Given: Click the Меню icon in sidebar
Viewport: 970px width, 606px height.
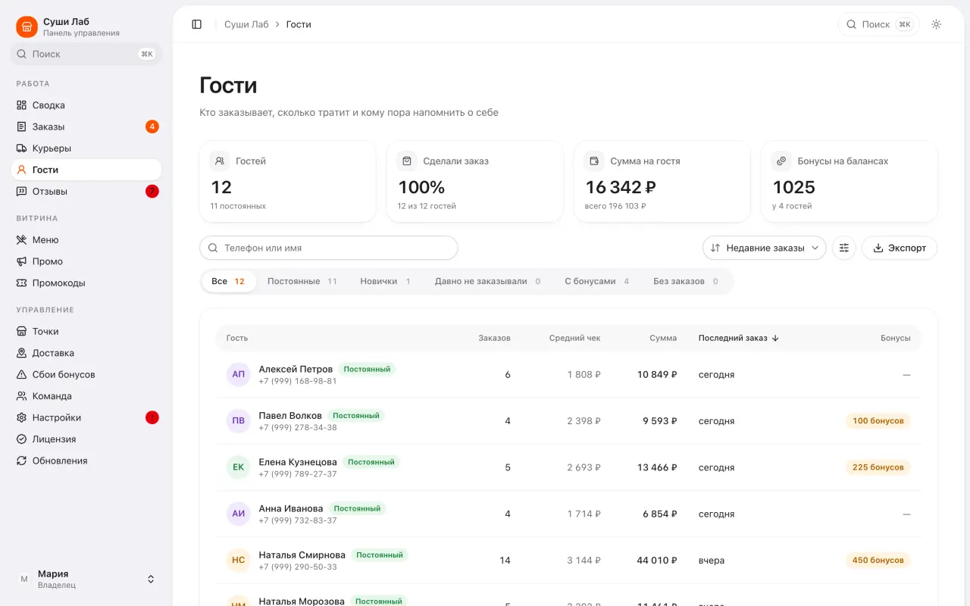Looking at the screenshot, I should (x=22, y=240).
